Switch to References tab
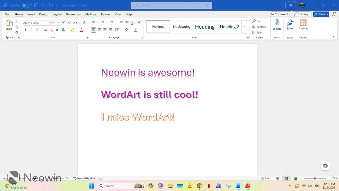This screenshot has width=339, height=191. point(73,14)
